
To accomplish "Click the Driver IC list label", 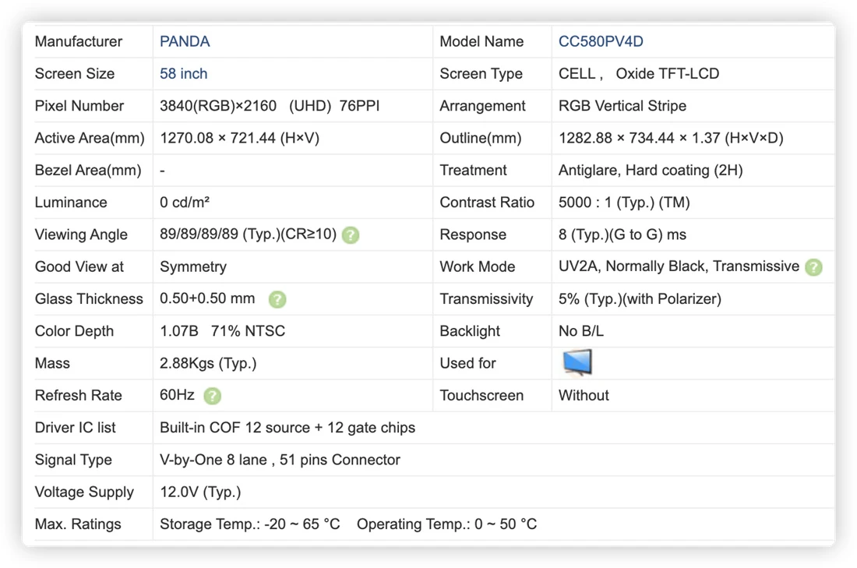I will [76, 428].
